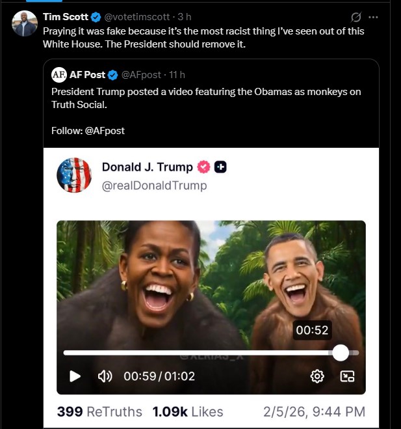
Task: Mute the video with the speaker icon
Action: click(x=105, y=376)
